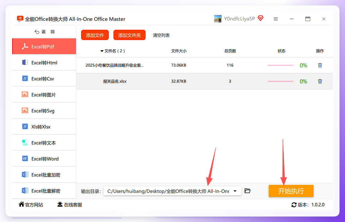Click username Y0ndfcLlya5P
This screenshot has width=345, height=222.
(240, 19)
